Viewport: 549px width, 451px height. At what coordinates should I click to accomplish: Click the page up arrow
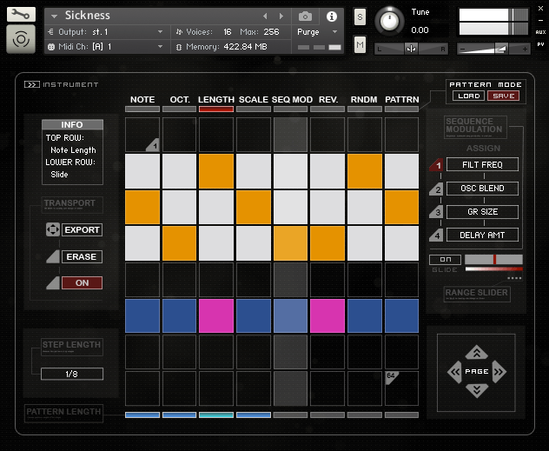click(x=476, y=353)
